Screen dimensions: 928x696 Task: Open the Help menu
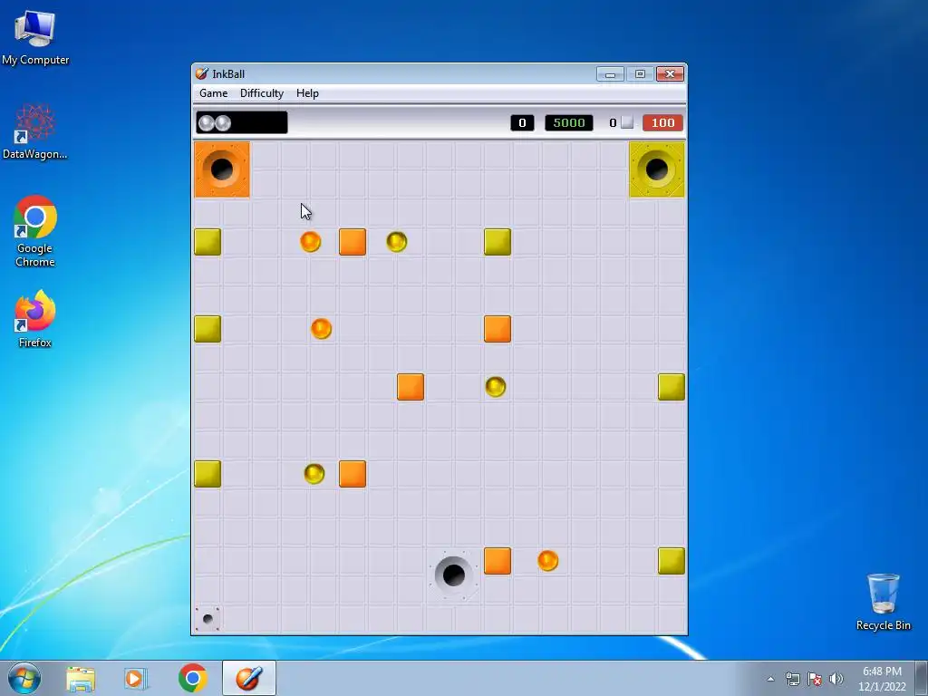click(307, 93)
